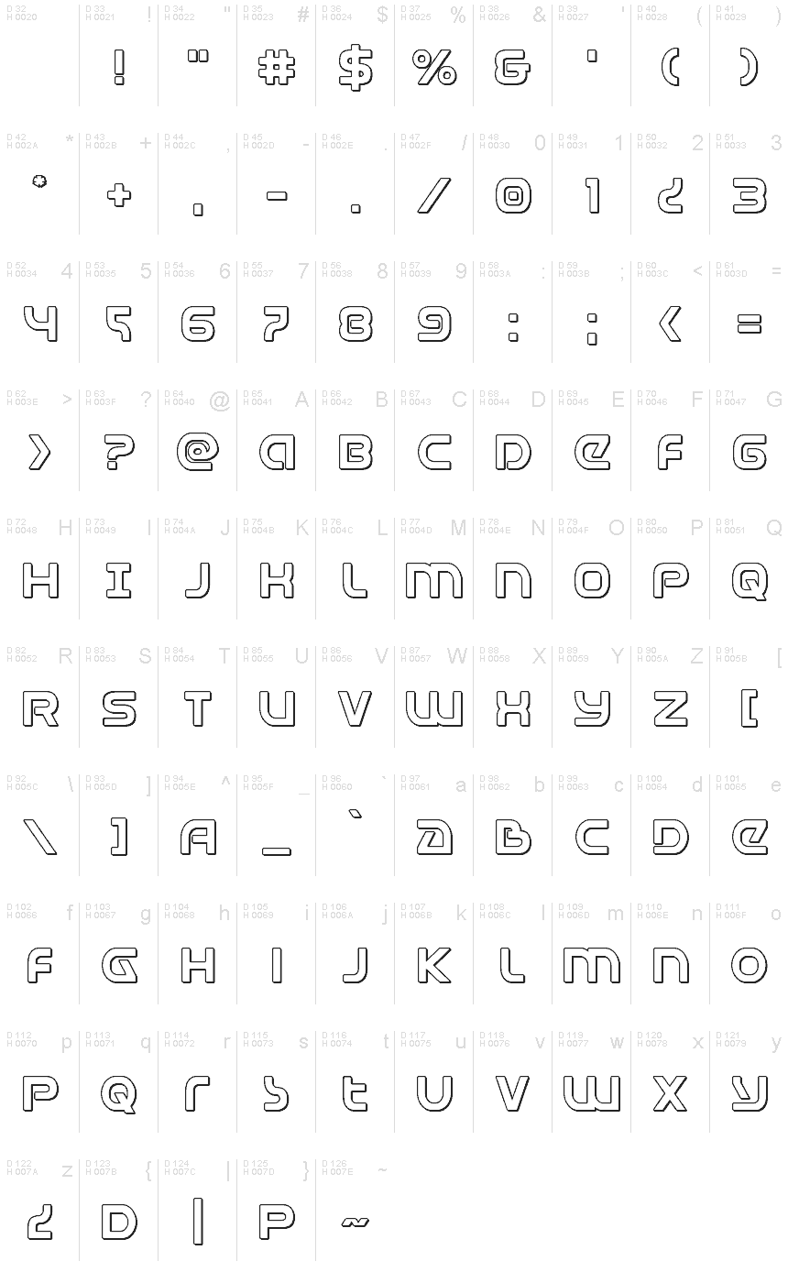Select the at-sign glyph cell
Image resolution: width=788 pixels, height=1283 pixels.
[197, 441]
